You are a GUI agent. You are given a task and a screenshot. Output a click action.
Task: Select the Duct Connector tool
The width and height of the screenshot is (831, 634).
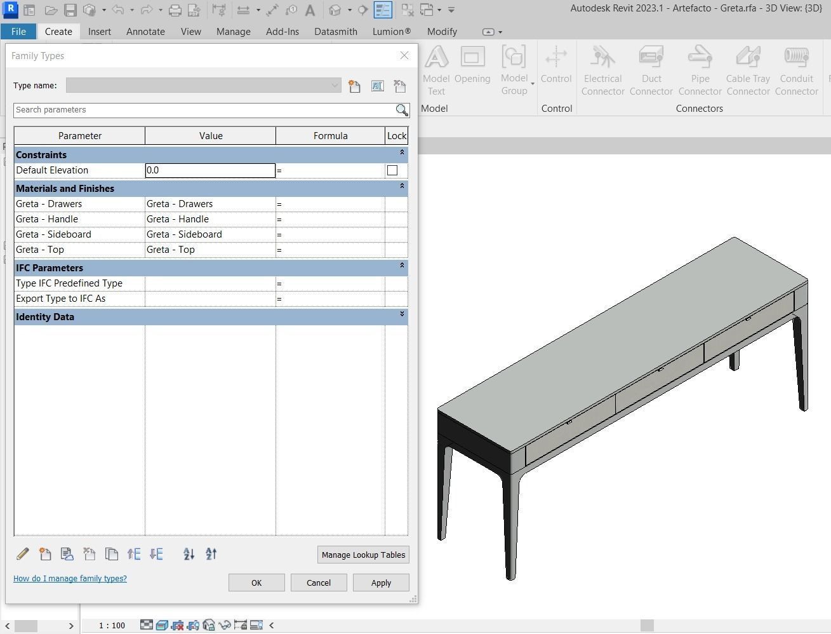(x=651, y=71)
